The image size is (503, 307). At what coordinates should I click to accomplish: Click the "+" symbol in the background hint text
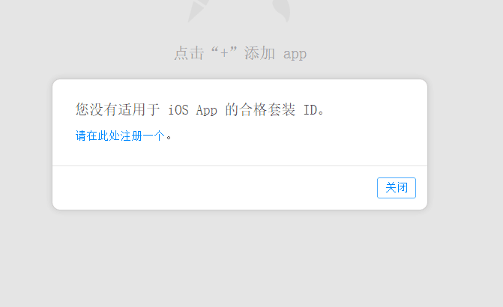pos(224,52)
